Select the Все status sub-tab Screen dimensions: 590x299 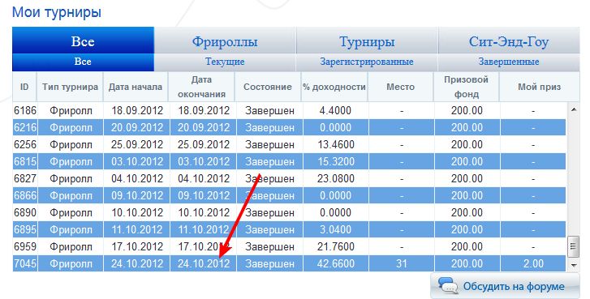point(83,62)
